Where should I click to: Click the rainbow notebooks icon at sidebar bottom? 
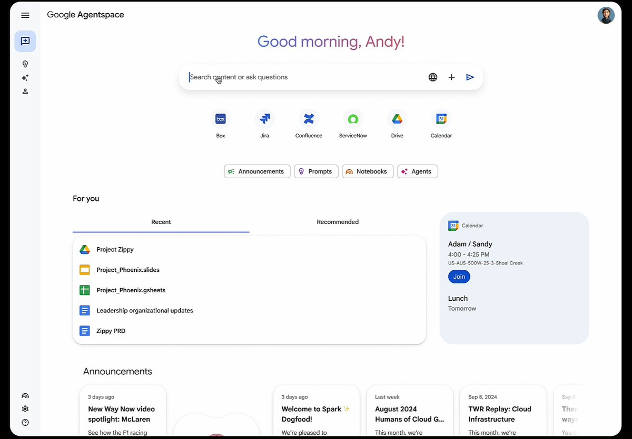[x=25, y=396]
